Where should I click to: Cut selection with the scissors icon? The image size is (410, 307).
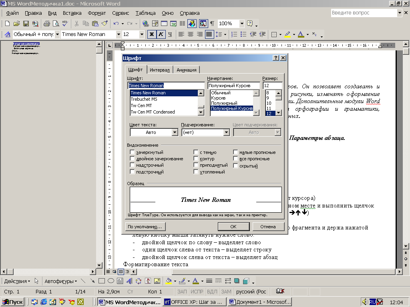click(x=76, y=24)
